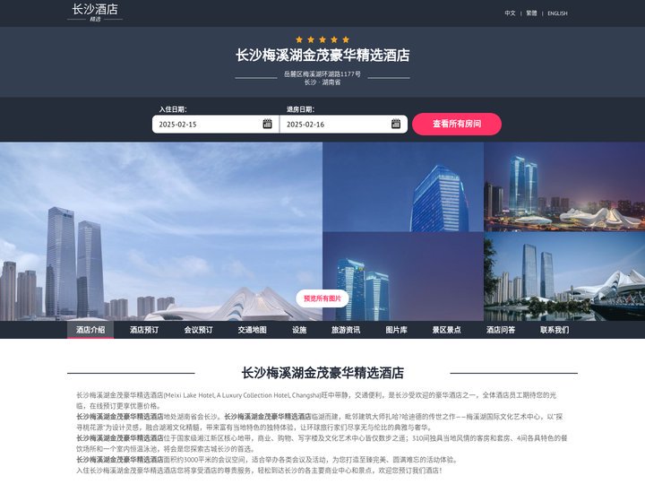This screenshot has height=484, width=645.
Task: Open the 图片库 tab
Action: (x=396, y=330)
